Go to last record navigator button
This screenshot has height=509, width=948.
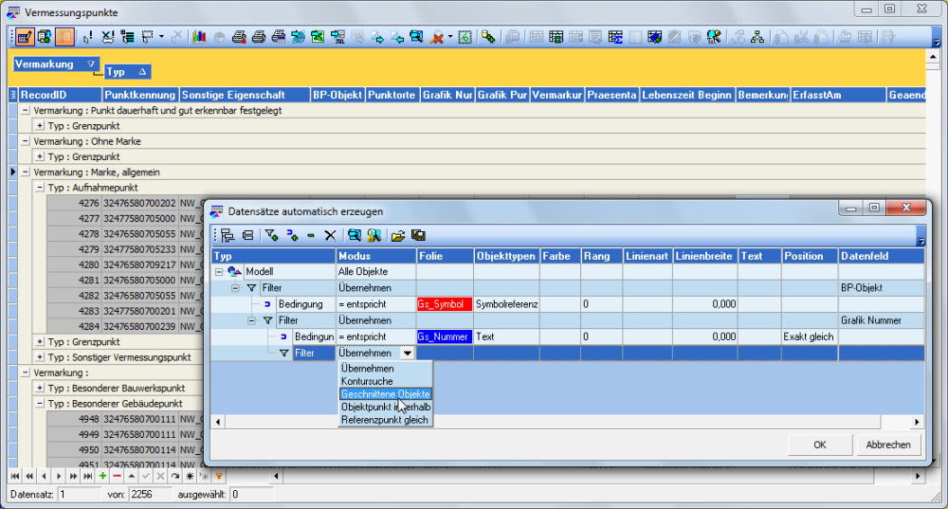pos(87,477)
